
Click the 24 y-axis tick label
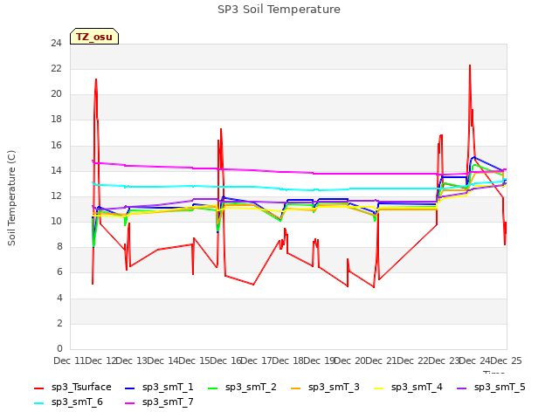pyautogui.click(x=56, y=43)
